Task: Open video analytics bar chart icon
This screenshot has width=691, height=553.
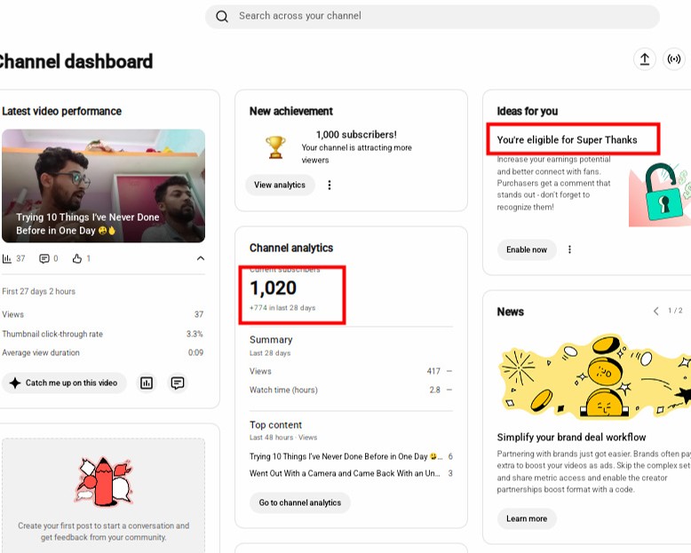Action: (147, 383)
